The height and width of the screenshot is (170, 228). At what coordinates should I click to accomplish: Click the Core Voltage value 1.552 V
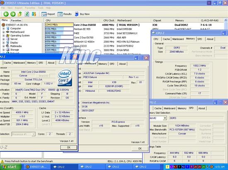click(x=48, y=84)
